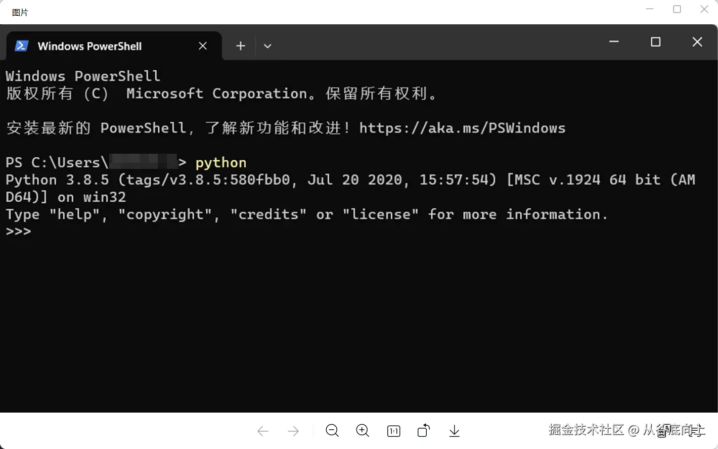
Task: Click the 'Microsoft Corporation' copyright text
Action: coord(217,94)
